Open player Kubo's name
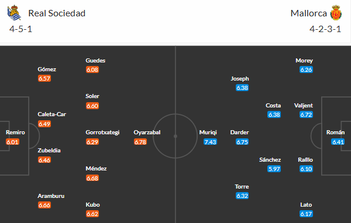The width and height of the screenshot is (351, 223). (92, 205)
